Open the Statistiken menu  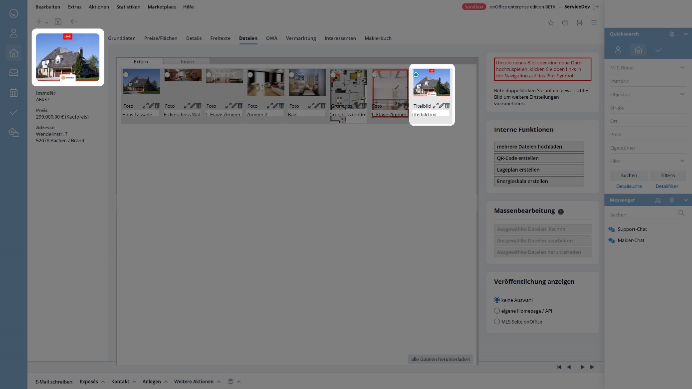tap(128, 7)
